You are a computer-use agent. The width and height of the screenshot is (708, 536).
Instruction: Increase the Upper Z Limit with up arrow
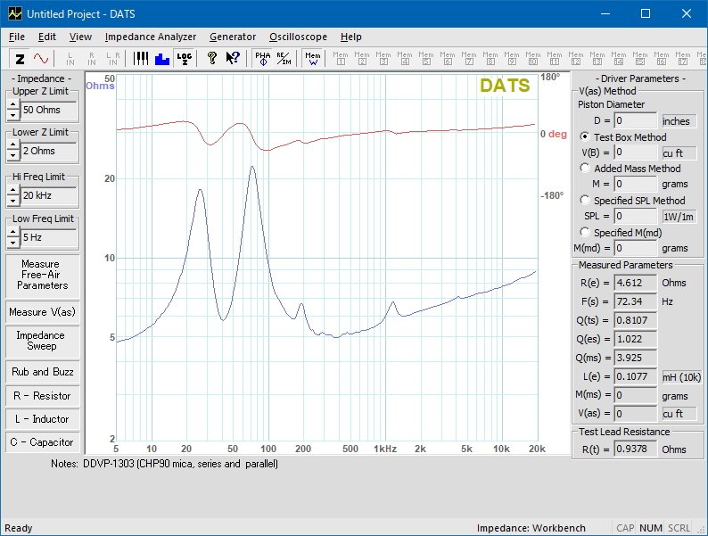13,104
